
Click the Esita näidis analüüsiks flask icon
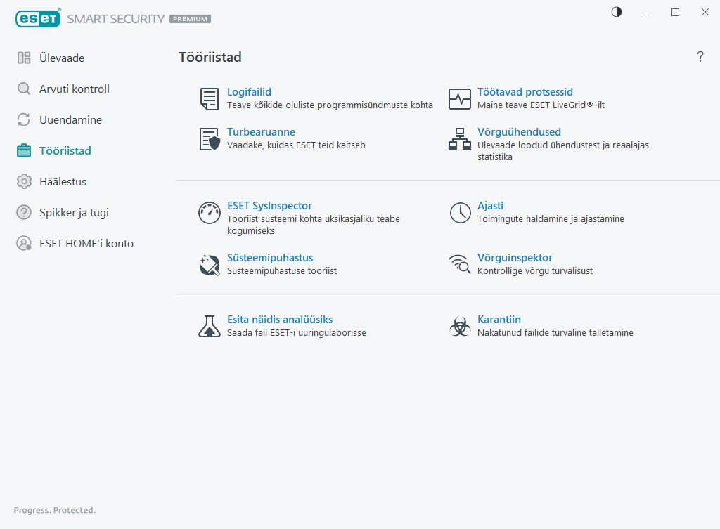(x=209, y=326)
